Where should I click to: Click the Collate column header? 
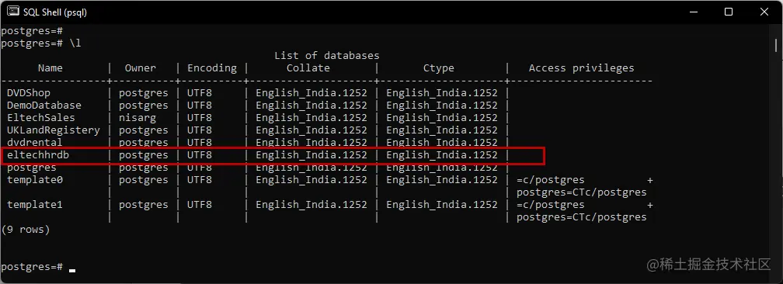click(x=308, y=68)
